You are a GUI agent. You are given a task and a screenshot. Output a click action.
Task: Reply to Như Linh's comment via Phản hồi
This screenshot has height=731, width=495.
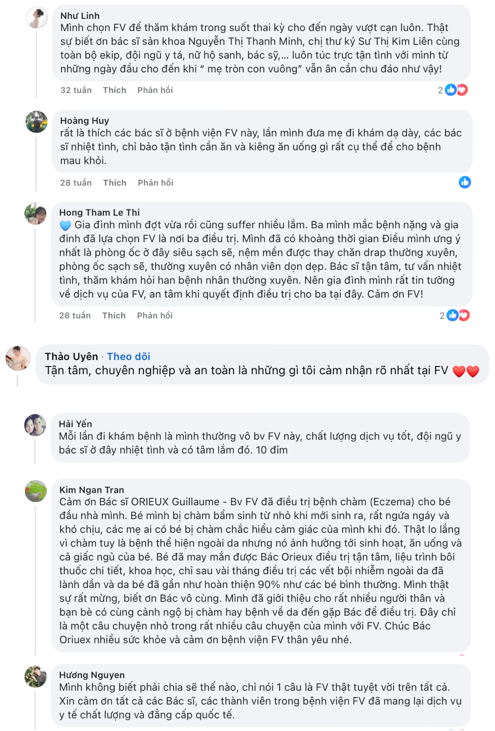(x=155, y=90)
